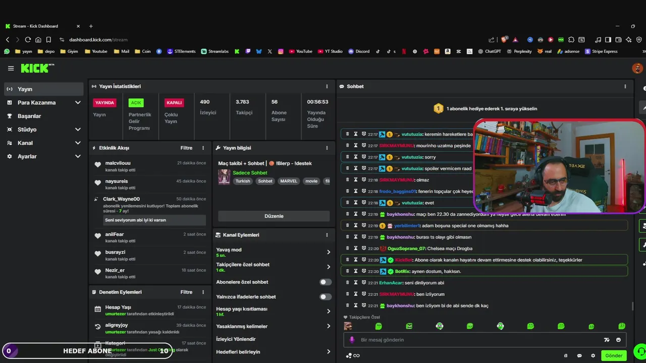Click the gift subscription leaderboard banner
The height and width of the screenshot is (363, 646).
coord(484,108)
